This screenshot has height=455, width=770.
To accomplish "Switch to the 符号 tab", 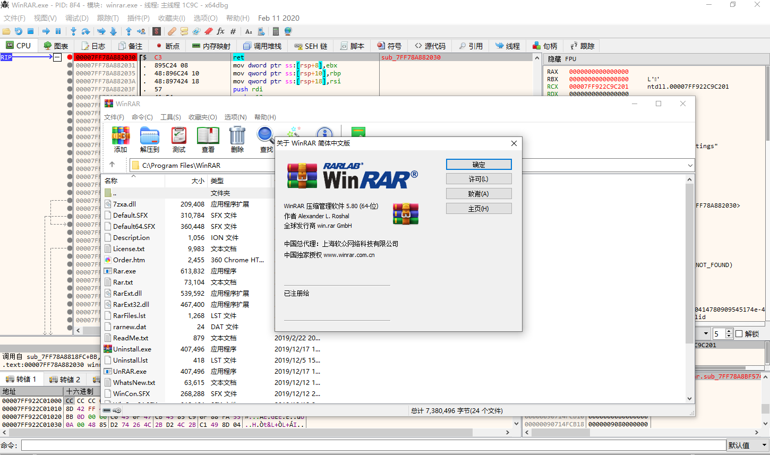I will 389,46.
